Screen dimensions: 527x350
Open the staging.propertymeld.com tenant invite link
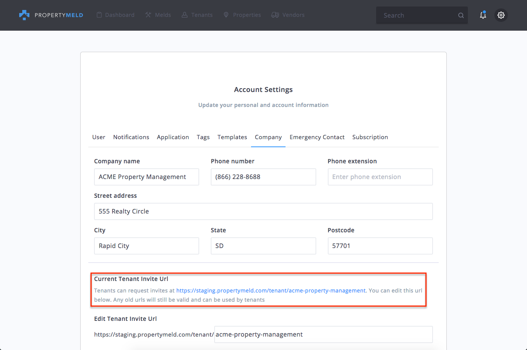[271, 291]
